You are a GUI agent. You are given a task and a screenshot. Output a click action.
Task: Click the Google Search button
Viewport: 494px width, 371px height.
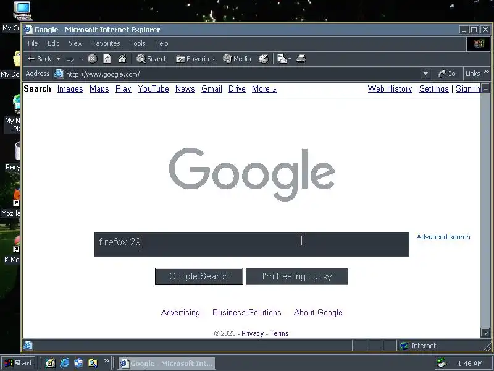click(x=199, y=276)
